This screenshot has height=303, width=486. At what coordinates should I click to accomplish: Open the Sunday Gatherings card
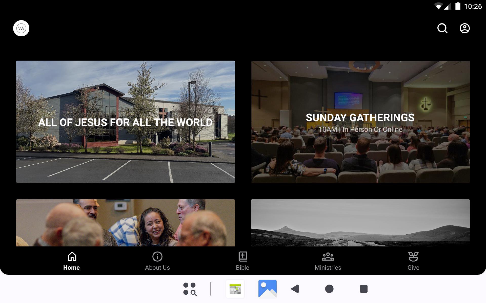[360, 122]
